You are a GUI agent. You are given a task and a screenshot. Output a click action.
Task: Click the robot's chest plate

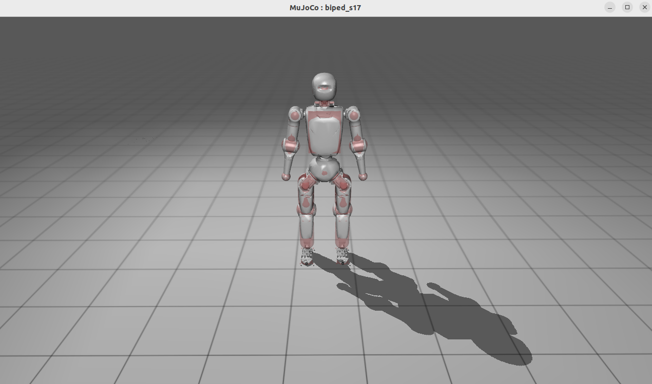pos(324,132)
